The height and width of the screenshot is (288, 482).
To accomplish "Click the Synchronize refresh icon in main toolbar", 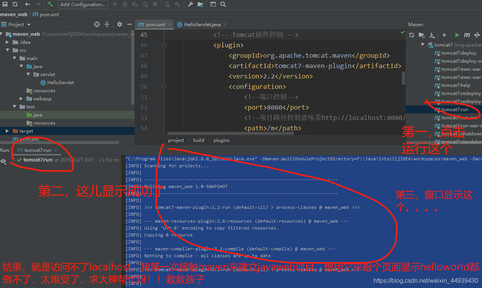I will coord(15,4).
